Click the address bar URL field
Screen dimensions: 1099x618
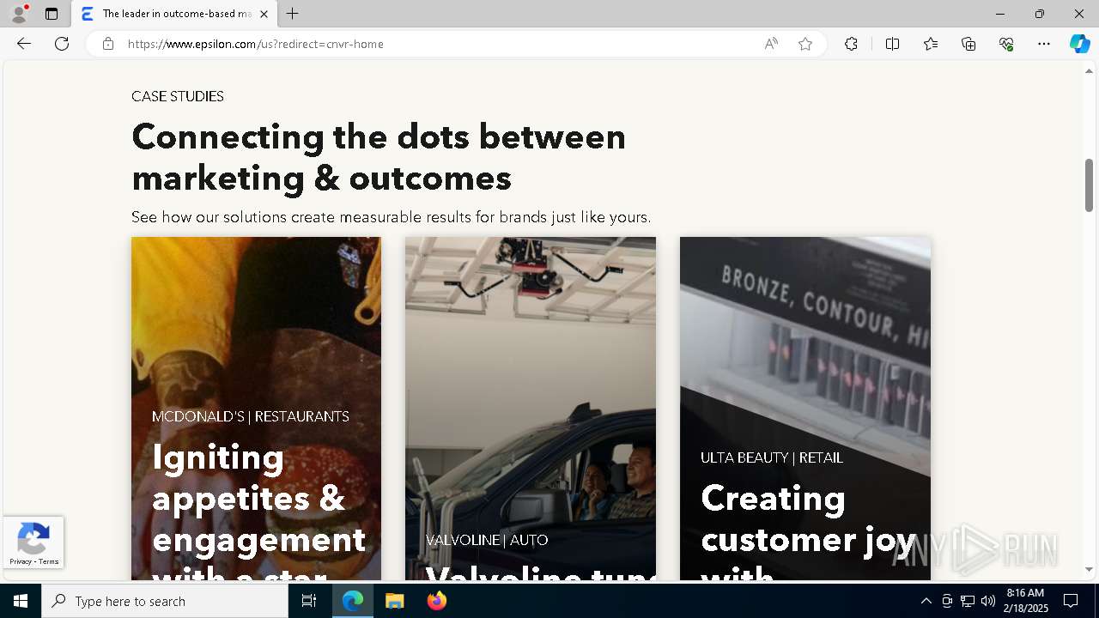(438, 44)
